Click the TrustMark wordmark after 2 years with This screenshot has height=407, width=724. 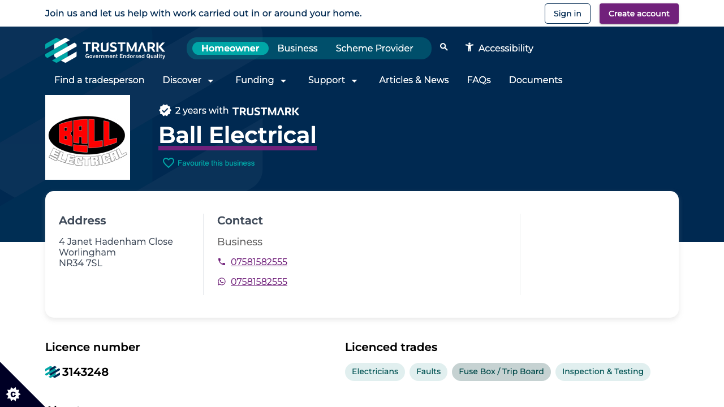coord(266,111)
